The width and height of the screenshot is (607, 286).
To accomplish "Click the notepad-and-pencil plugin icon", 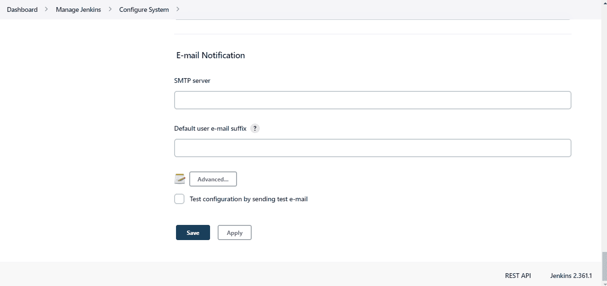I will [180, 179].
